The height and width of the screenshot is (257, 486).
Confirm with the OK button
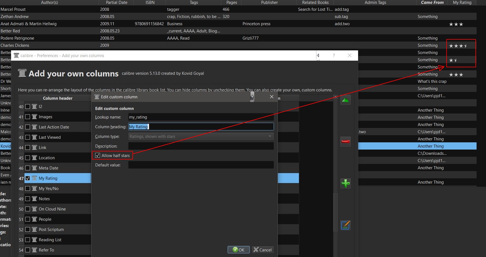(239, 250)
